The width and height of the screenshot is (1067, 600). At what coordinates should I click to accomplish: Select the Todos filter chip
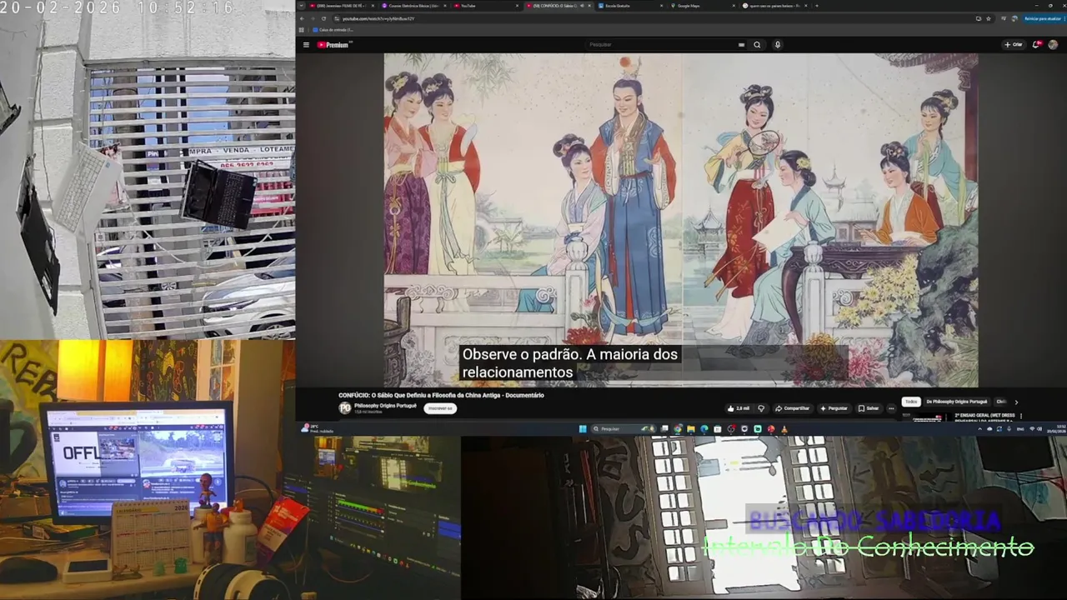[x=911, y=402]
